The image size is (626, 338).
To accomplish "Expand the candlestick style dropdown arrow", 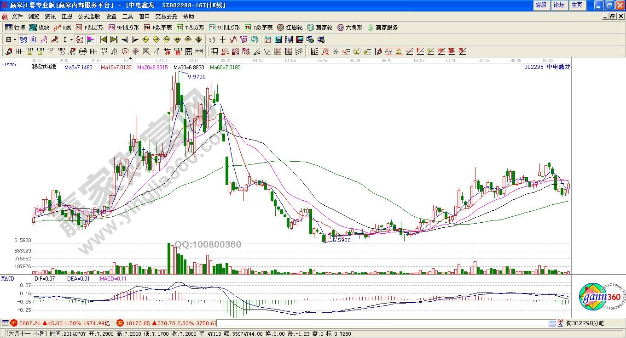I will (71, 39).
